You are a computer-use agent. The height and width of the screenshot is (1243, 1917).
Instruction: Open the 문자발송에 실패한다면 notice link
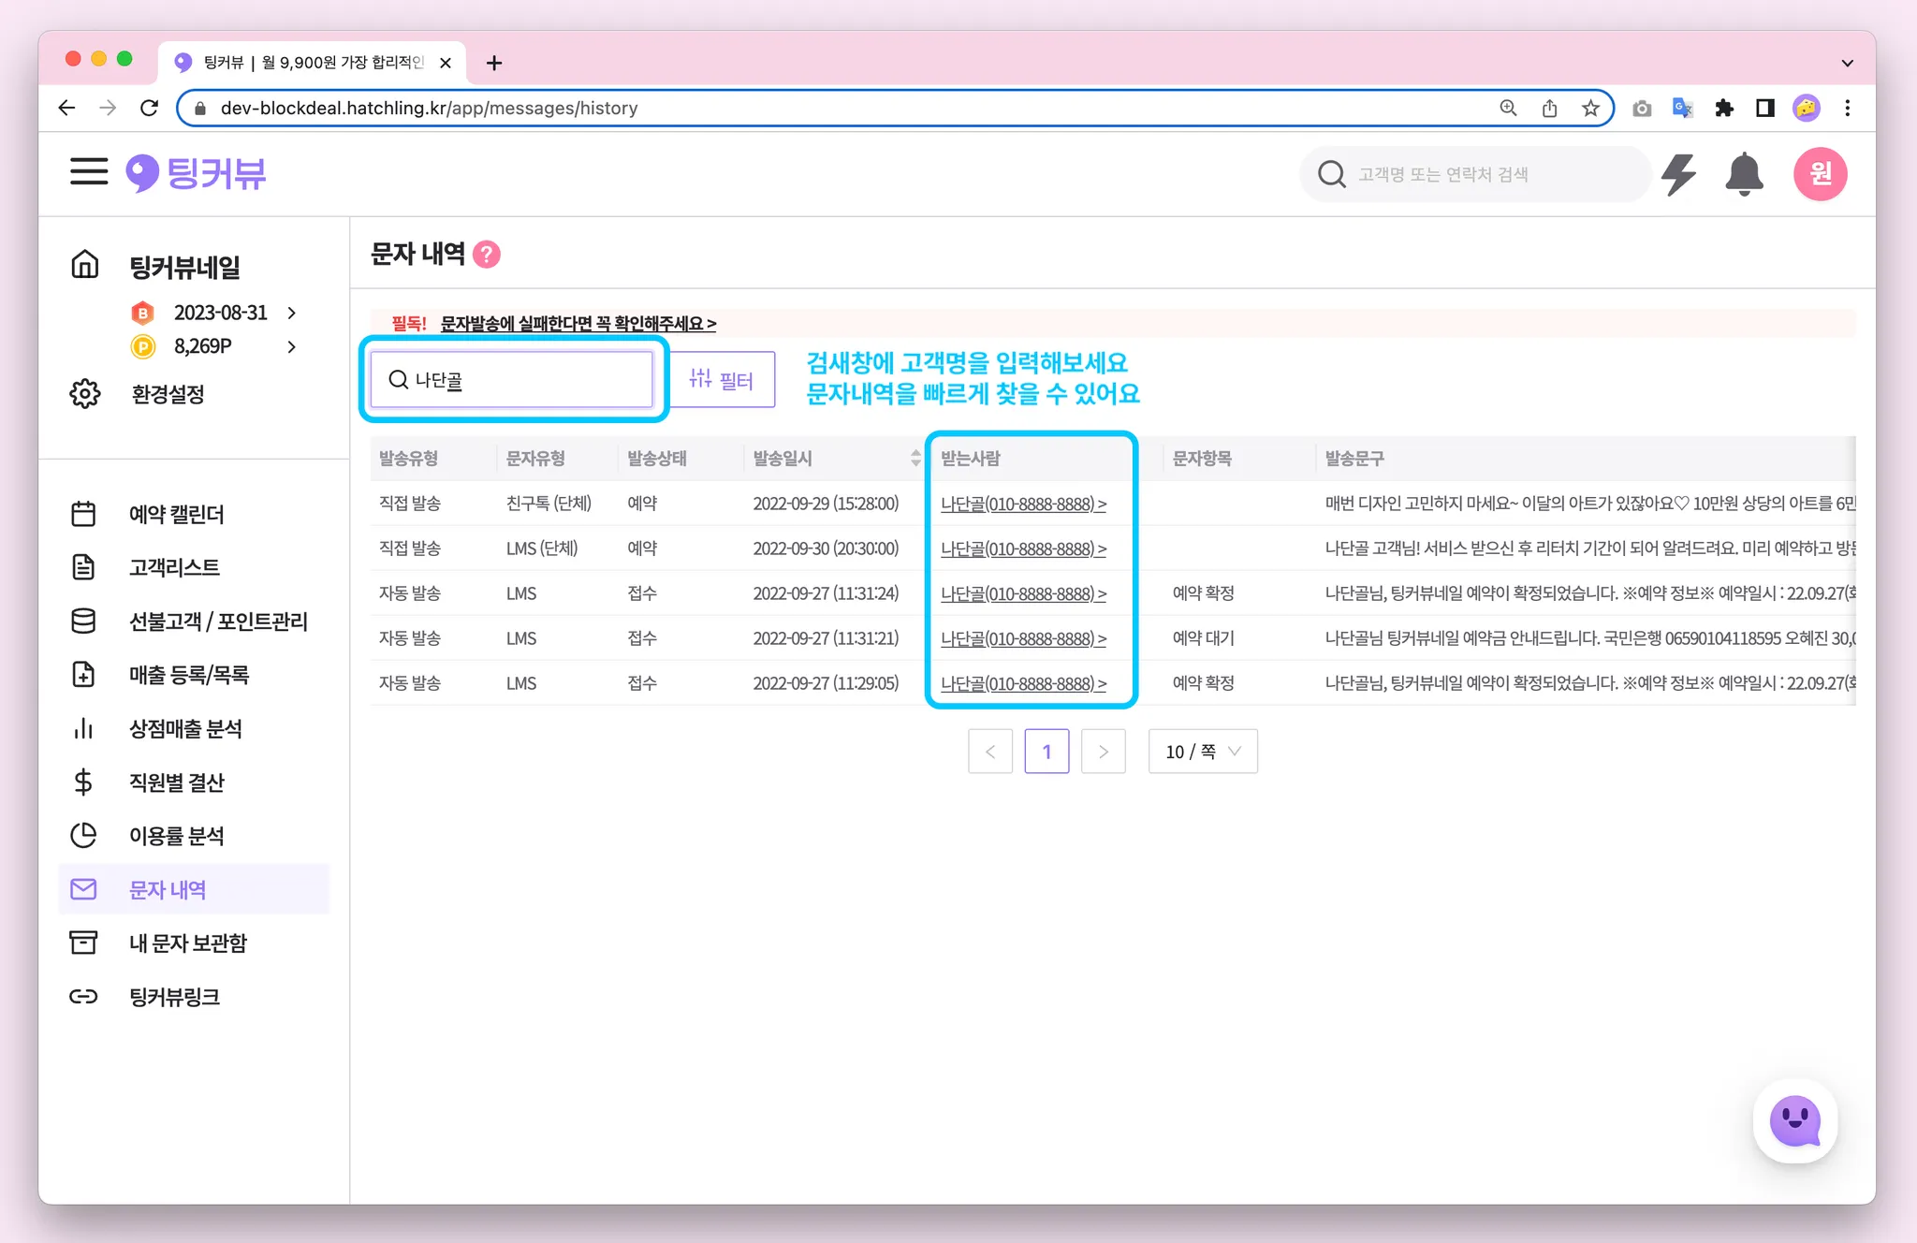pos(578,324)
